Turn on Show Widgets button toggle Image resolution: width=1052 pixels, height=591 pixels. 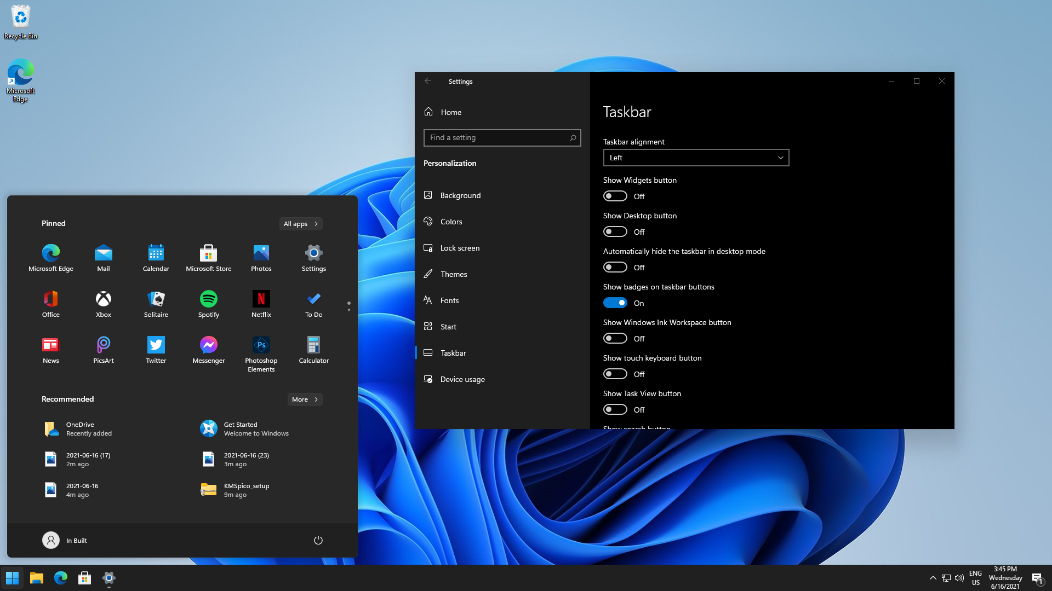(615, 196)
